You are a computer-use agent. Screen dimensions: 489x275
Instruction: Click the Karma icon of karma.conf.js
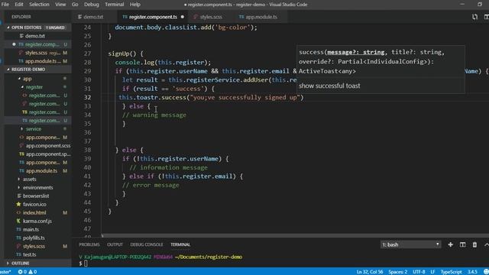[18, 221]
